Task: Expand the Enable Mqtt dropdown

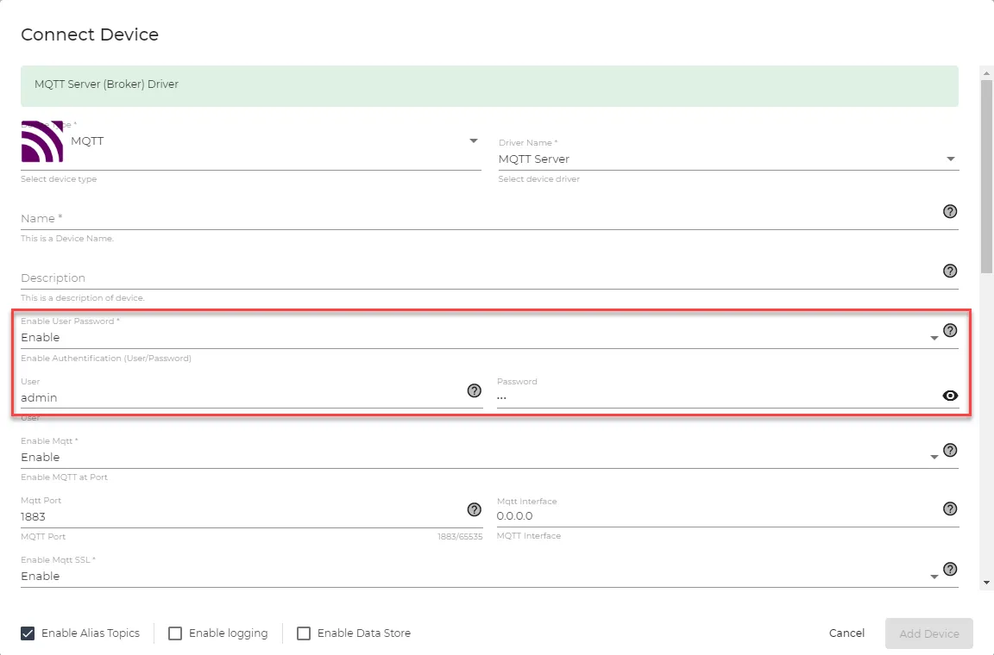Action: coord(934,458)
